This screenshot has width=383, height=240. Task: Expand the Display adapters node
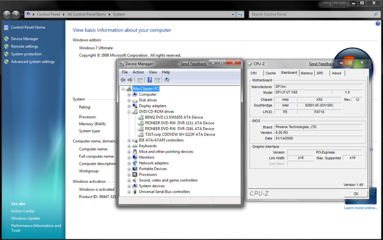[x=129, y=106]
